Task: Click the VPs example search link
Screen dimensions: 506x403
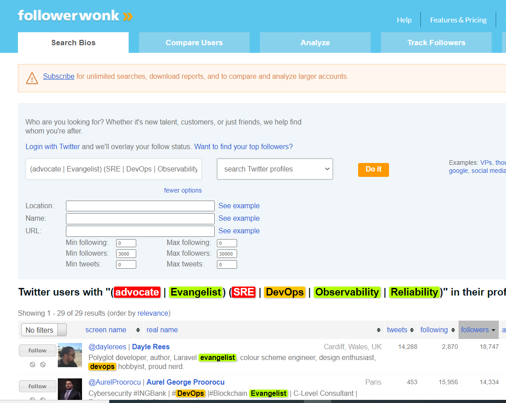Action: click(486, 163)
